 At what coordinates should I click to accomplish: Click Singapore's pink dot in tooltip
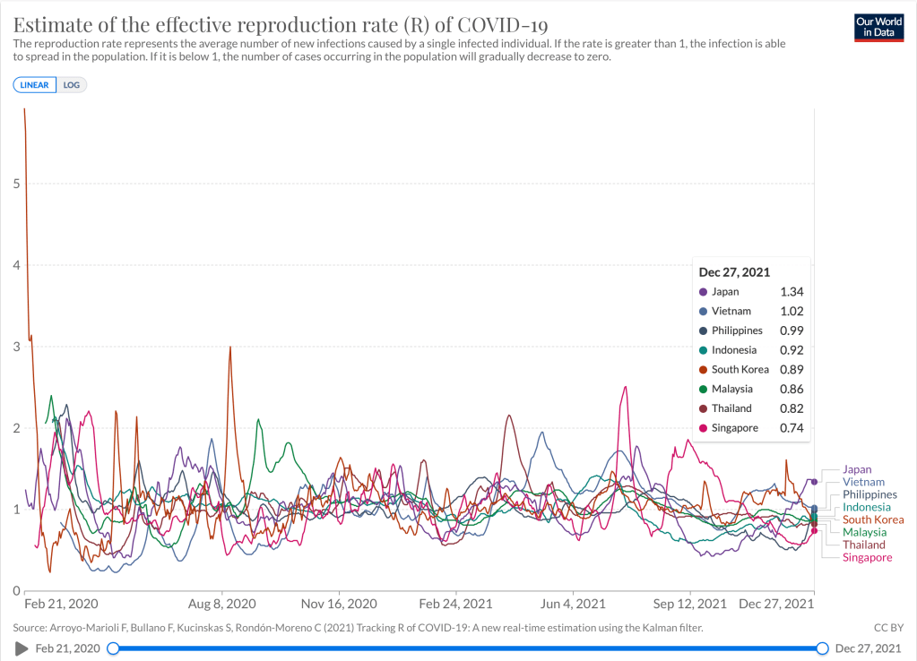pos(704,428)
